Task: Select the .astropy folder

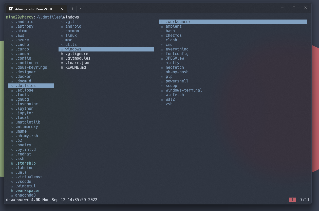Action: tap(24, 26)
